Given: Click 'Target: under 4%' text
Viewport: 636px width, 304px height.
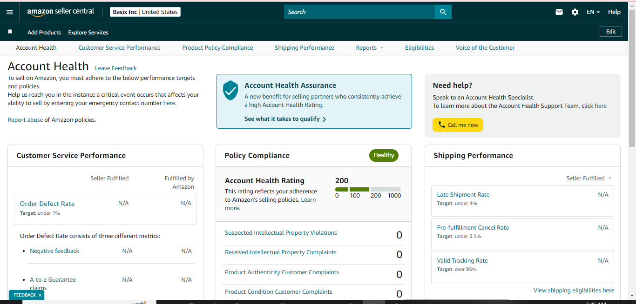Looking at the screenshot, I should [457, 204].
